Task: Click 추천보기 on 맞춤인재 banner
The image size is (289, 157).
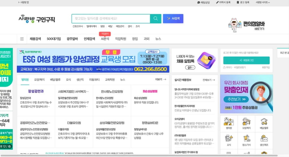Action: (236, 99)
